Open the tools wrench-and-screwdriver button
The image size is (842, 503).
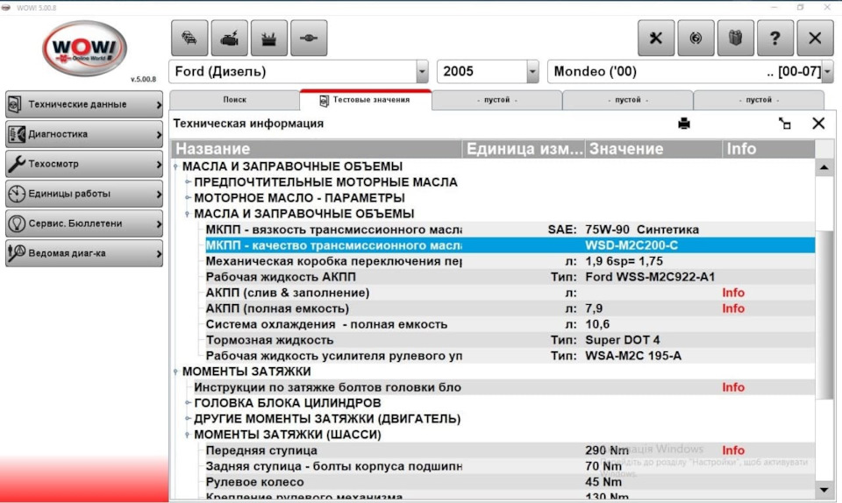pos(656,38)
